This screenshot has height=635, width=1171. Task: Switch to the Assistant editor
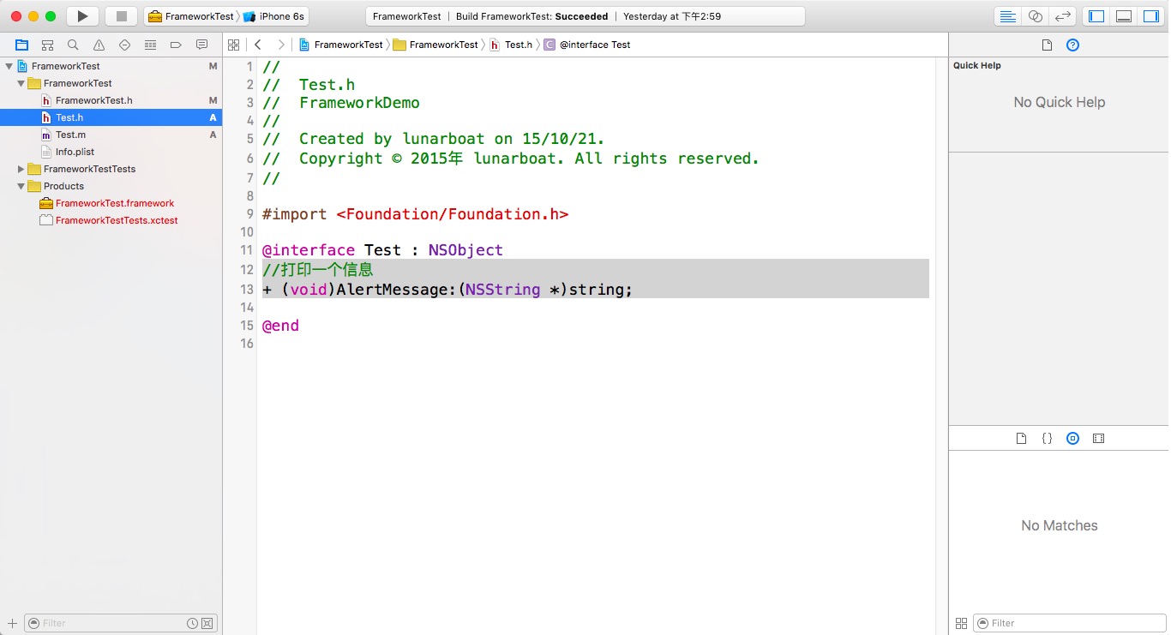1036,16
